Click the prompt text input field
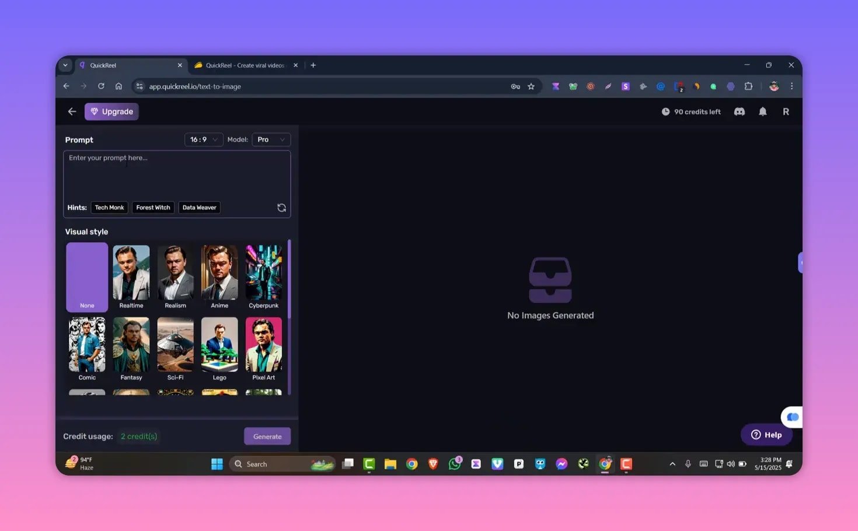 [x=176, y=175]
